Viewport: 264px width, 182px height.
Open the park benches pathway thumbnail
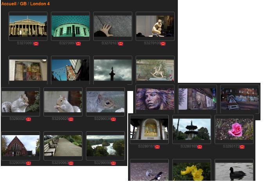point(63,146)
